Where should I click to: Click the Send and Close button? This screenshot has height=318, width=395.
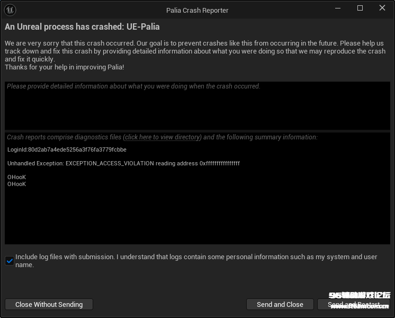point(280,304)
